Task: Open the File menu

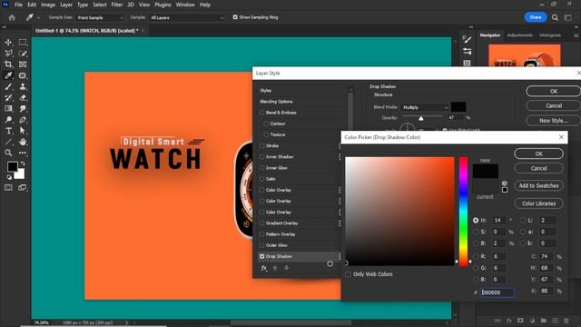Action: [18, 5]
